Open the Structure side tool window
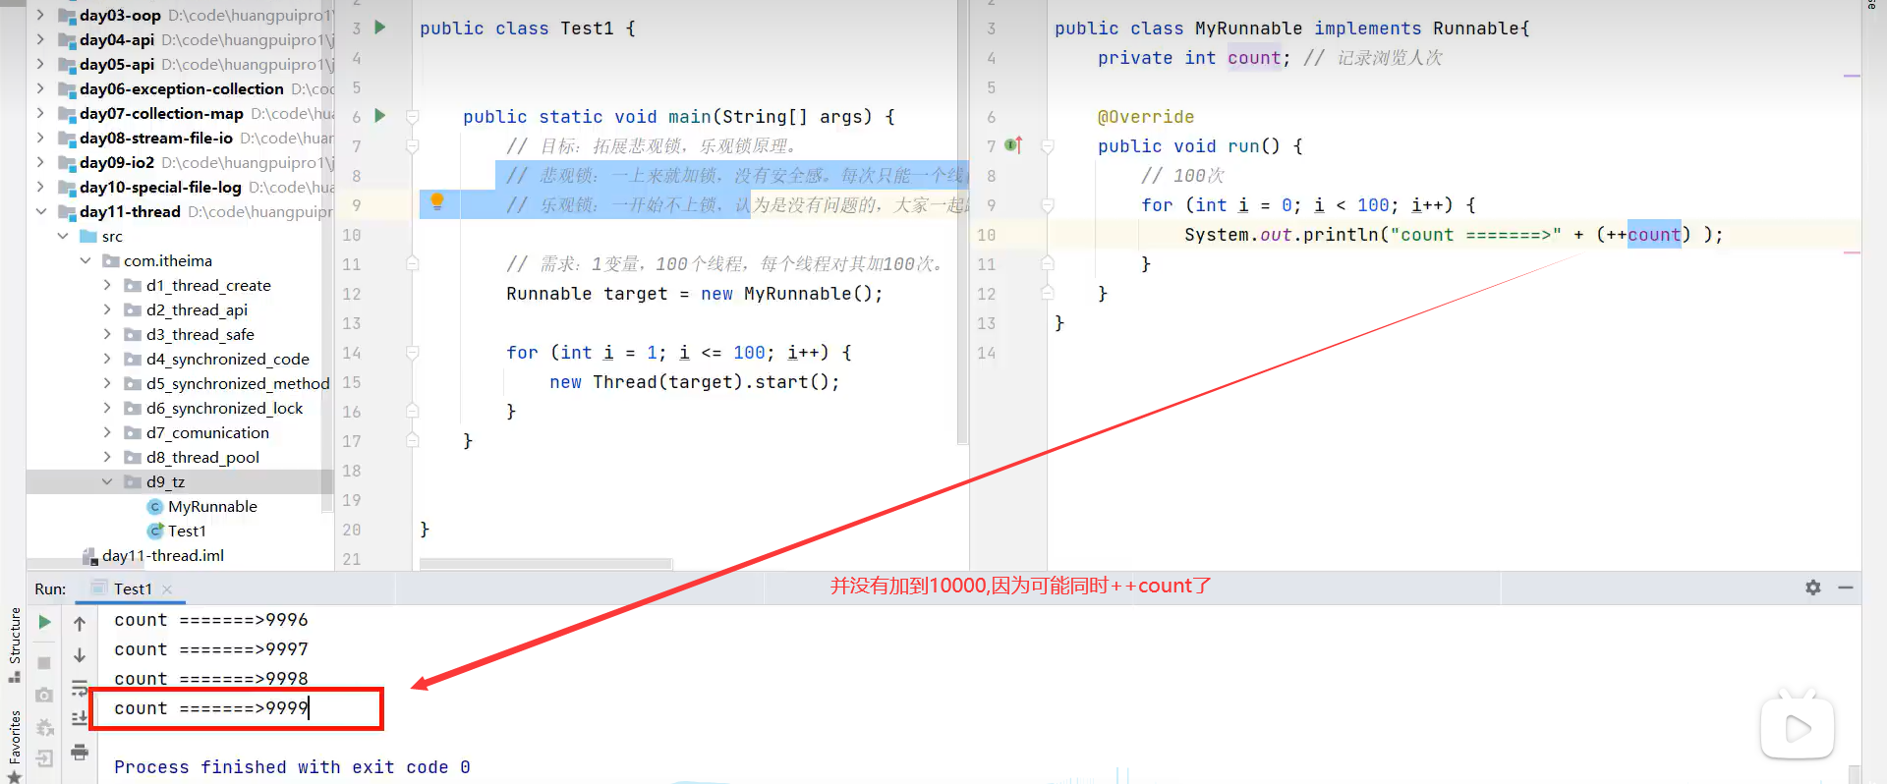Image resolution: width=1887 pixels, height=784 pixels. click(15, 644)
